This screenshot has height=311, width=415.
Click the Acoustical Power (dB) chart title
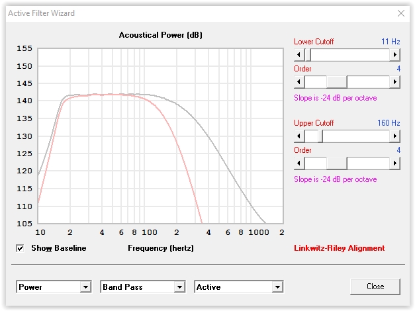coord(160,35)
